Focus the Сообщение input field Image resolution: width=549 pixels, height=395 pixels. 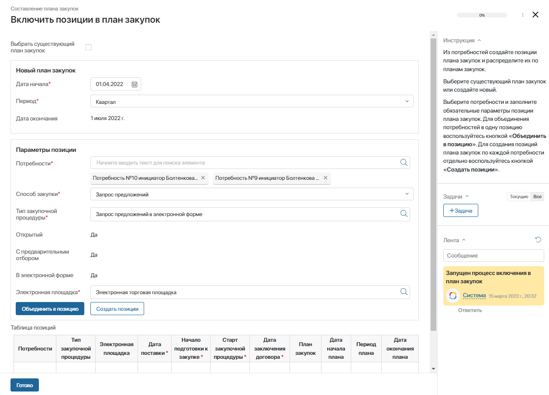pyautogui.click(x=494, y=255)
